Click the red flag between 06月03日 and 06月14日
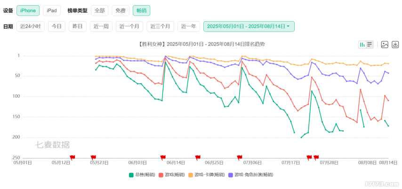Viewport: 402px width, 189px height. point(163,157)
